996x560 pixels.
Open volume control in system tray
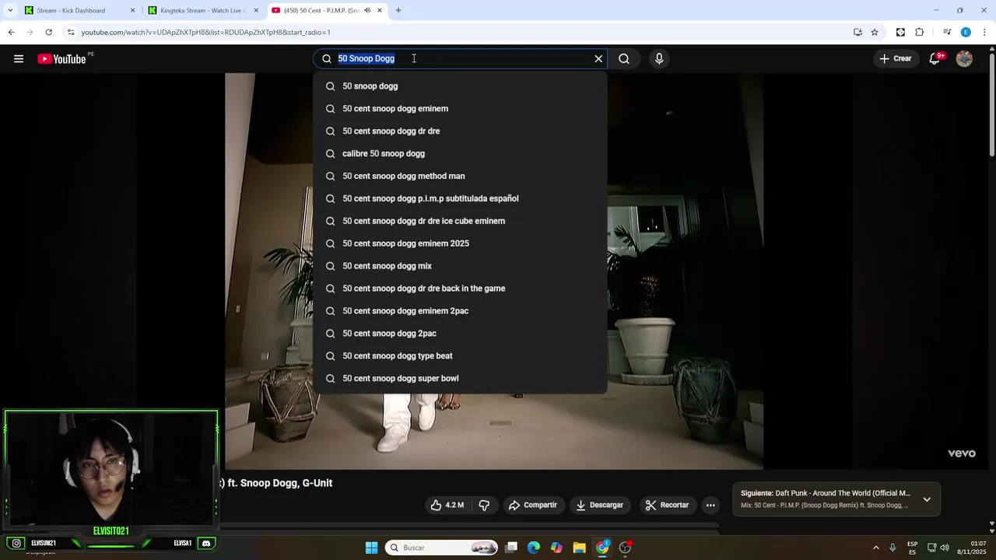[x=945, y=548]
